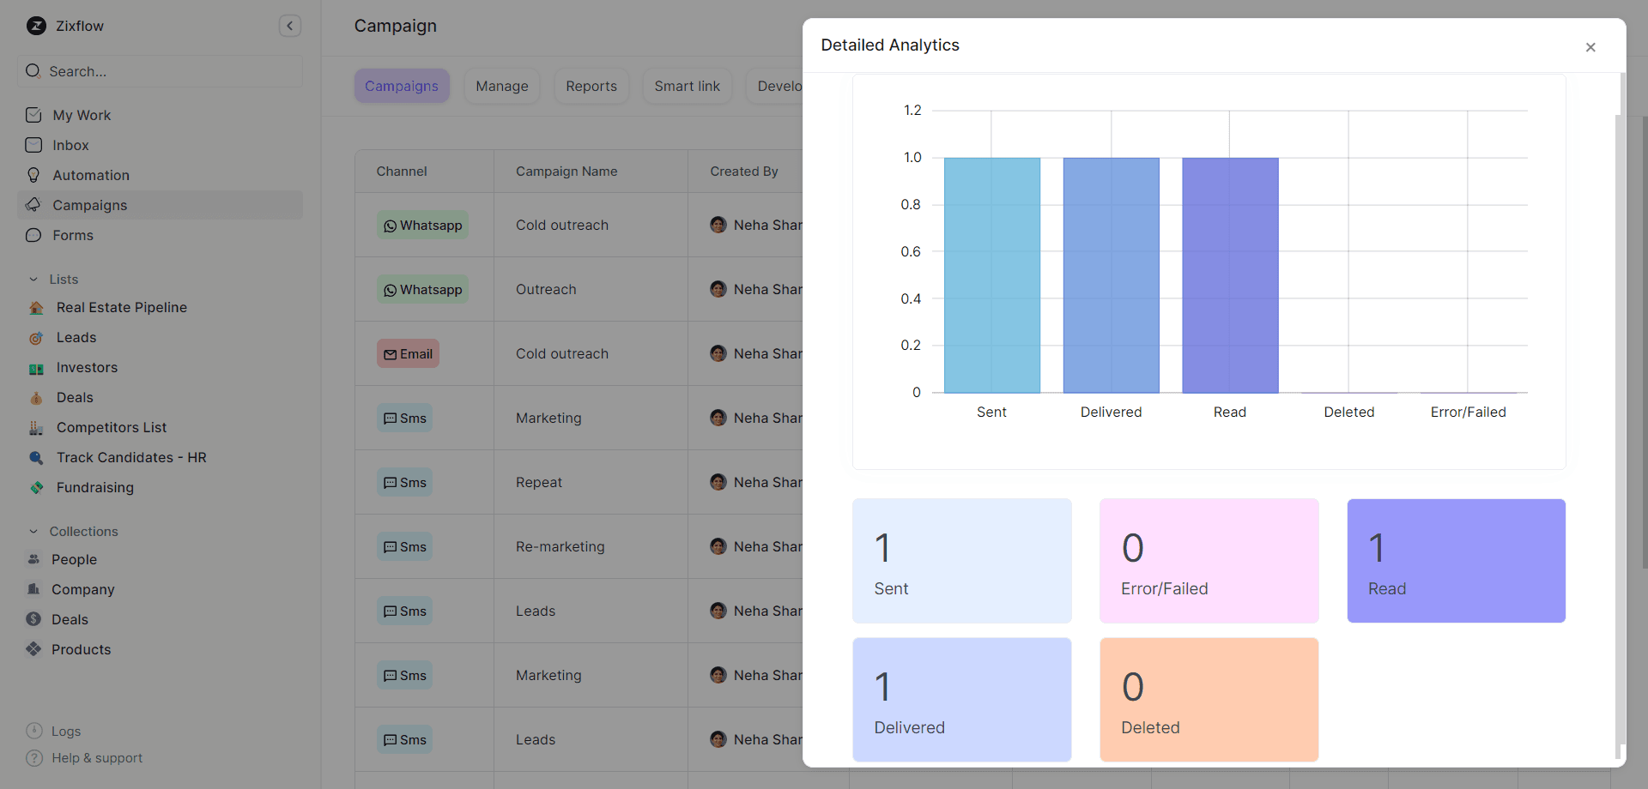Go to Forms in the sidebar

click(72, 235)
